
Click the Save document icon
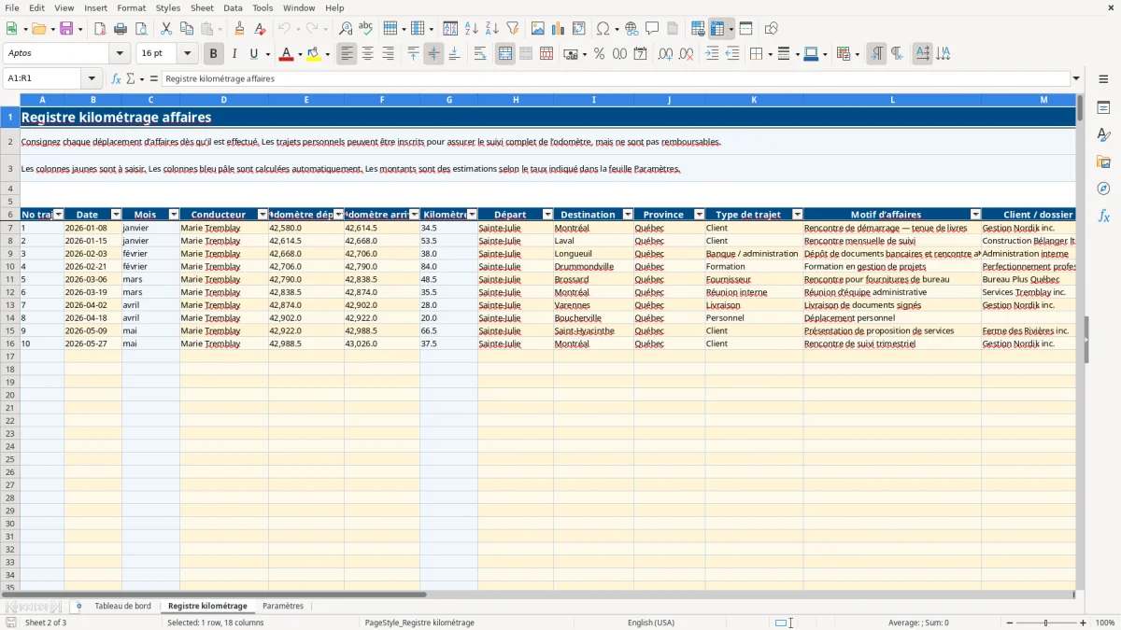click(x=66, y=29)
